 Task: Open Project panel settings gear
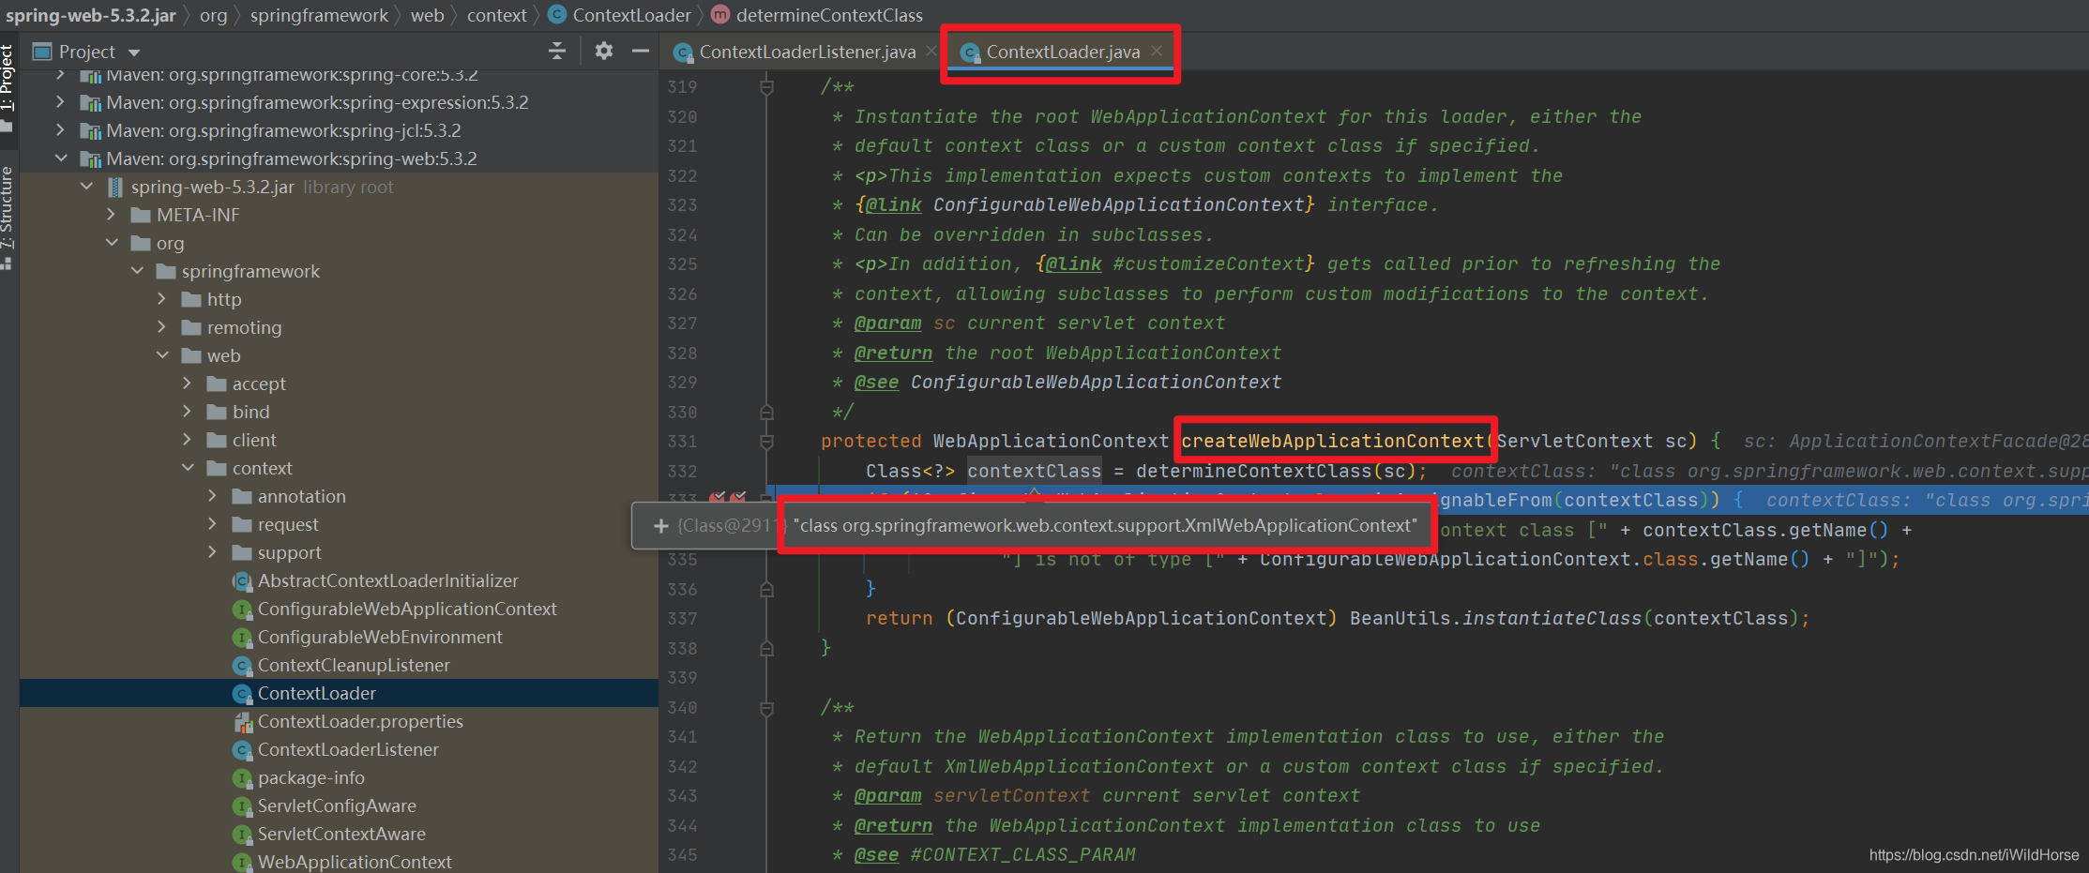point(604,52)
